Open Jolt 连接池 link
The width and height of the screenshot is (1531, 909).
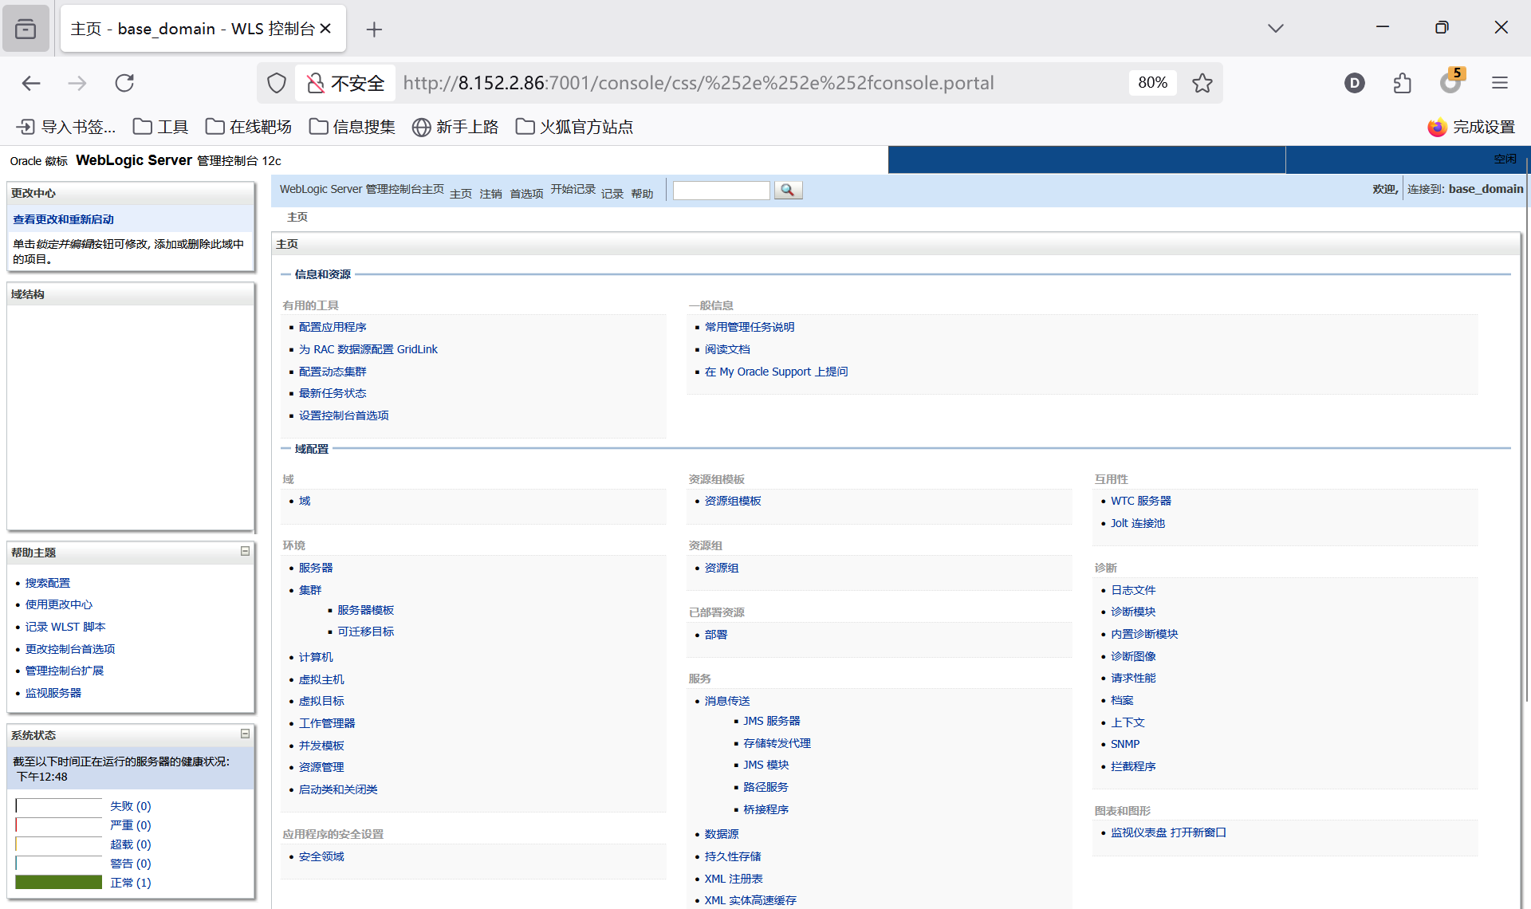pos(1138,523)
